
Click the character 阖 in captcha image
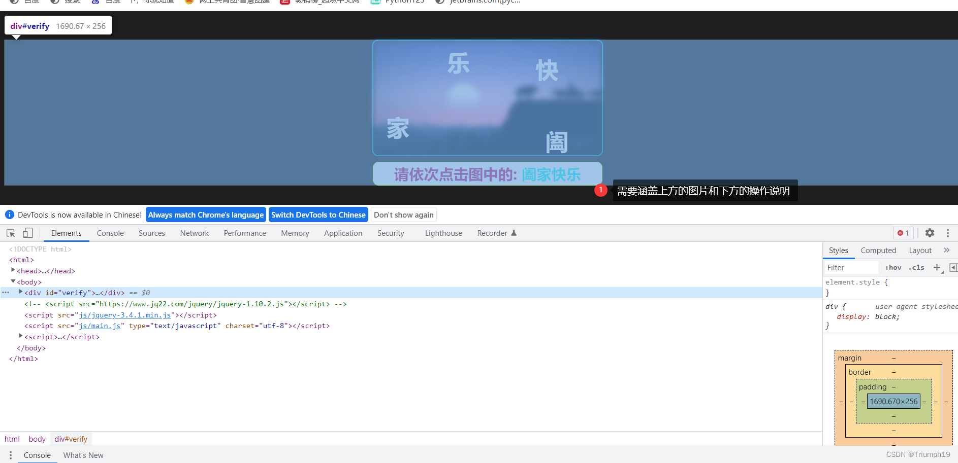point(557,142)
